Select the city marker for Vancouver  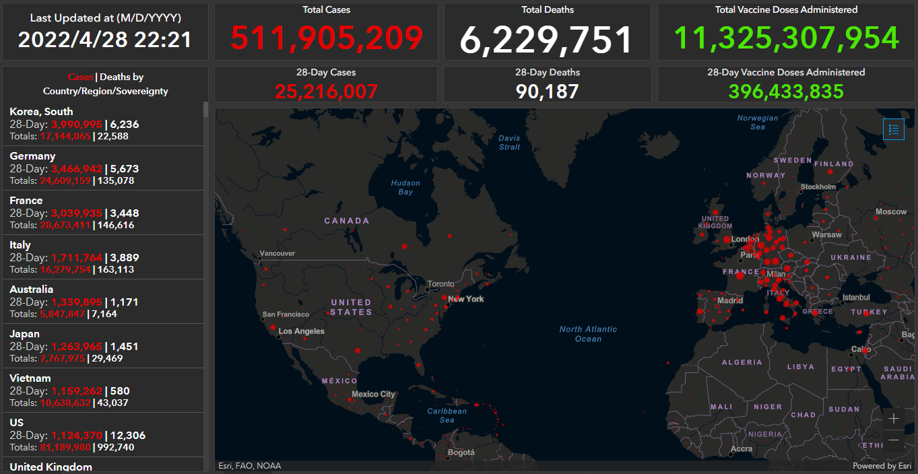(x=259, y=258)
